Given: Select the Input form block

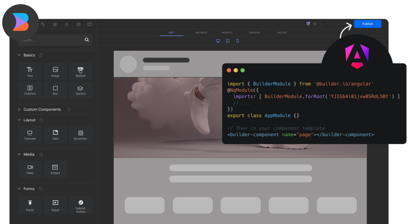Looking at the screenshot, I should pos(55,205).
